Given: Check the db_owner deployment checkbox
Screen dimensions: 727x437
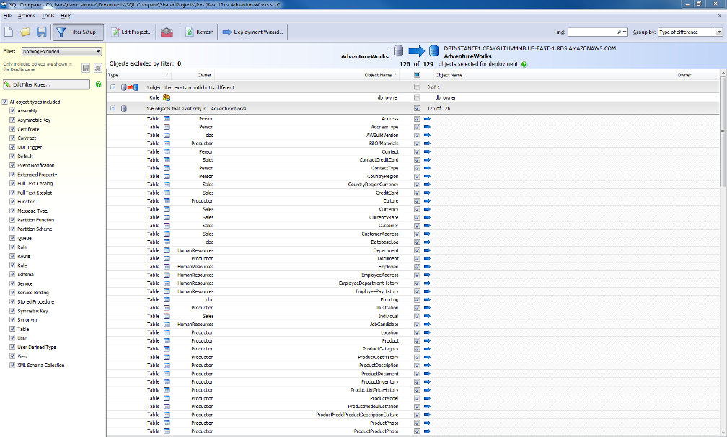Looking at the screenshot, I should pos(417,98).
